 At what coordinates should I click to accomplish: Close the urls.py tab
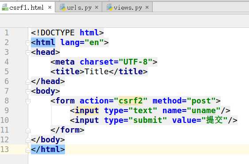(96, 8)
